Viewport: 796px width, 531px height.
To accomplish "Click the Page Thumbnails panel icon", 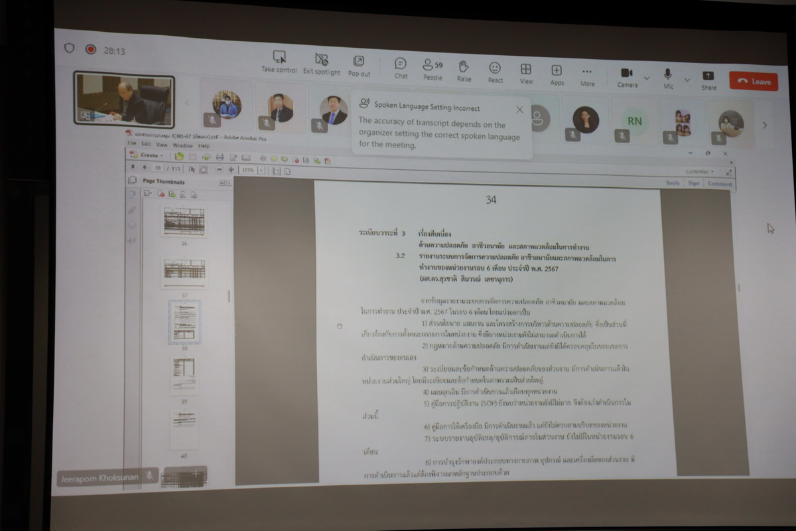I will tap(132, 181).
